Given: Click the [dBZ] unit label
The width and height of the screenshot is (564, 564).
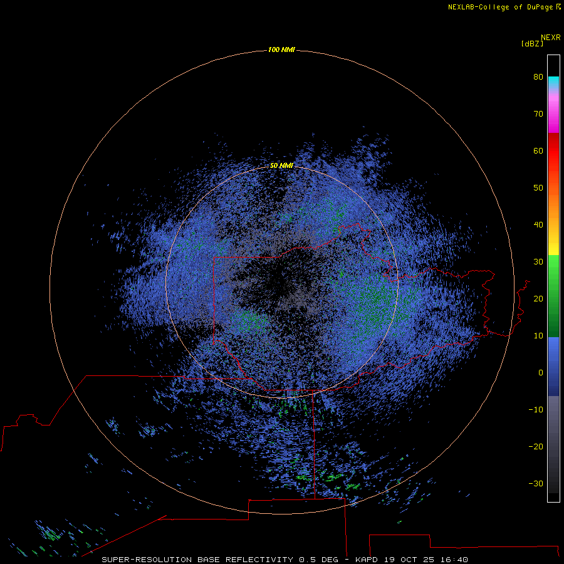Looking at the screenshot, I should [x=532, y=43].
